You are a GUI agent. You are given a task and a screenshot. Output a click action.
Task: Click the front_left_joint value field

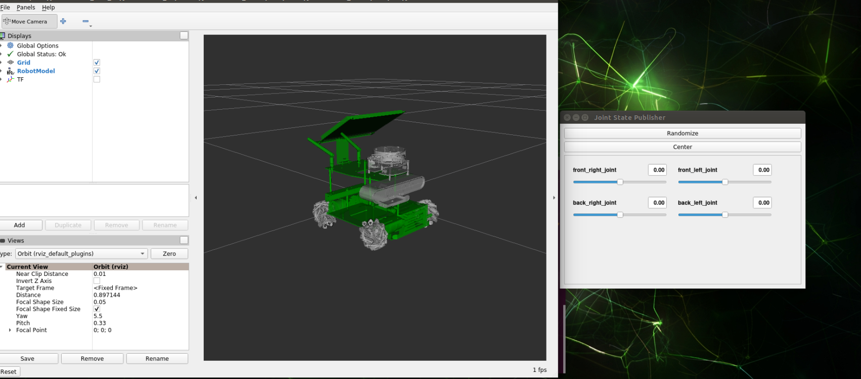point(762,170)
